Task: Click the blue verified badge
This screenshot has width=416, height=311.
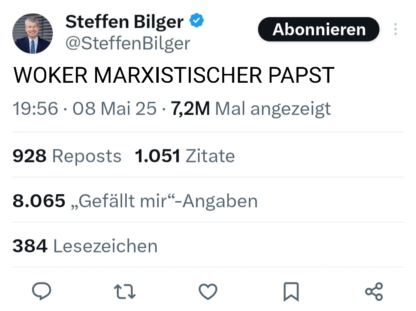Action: pos(197,22)
